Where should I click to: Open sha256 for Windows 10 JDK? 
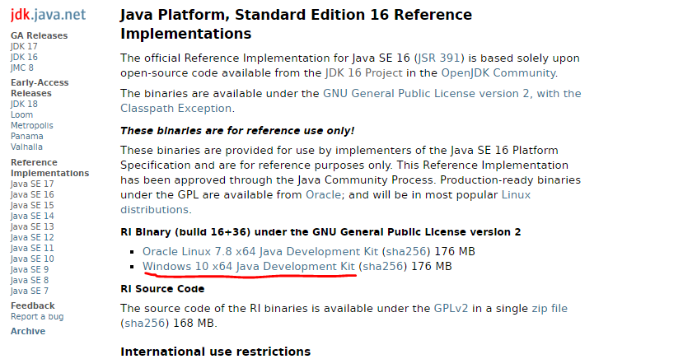point(383,266)
